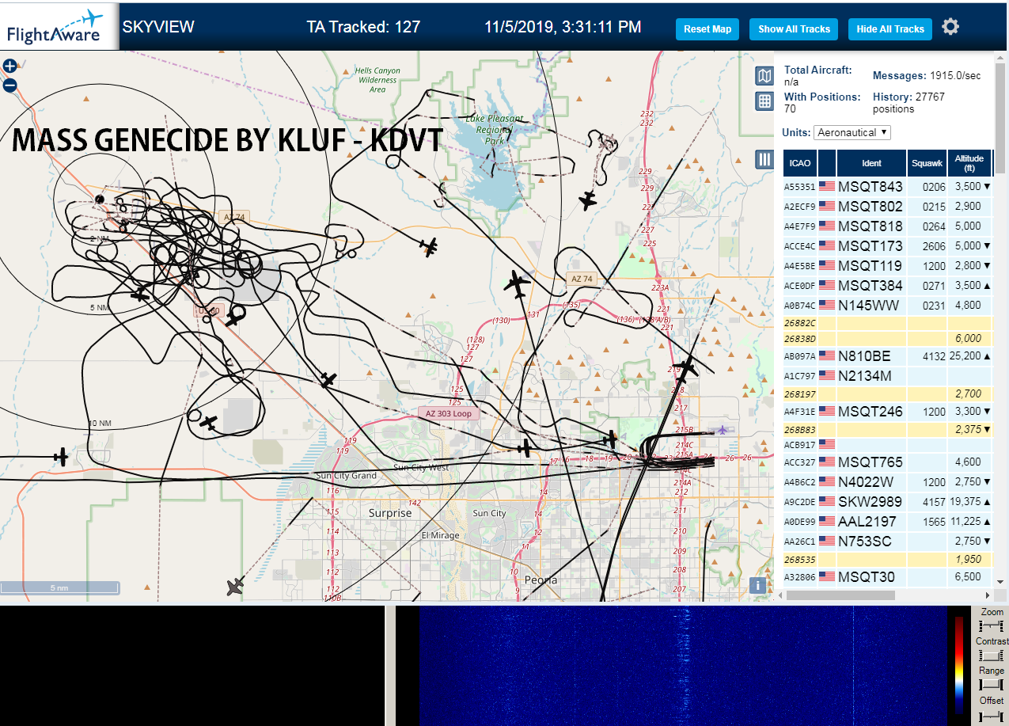Click the US flag in AAL2197 row

point(827,521)
